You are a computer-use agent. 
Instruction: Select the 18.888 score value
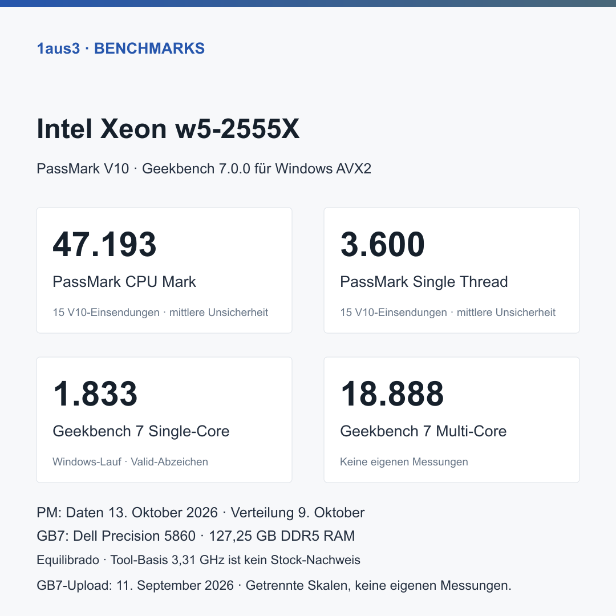click(x=392, y=394)
